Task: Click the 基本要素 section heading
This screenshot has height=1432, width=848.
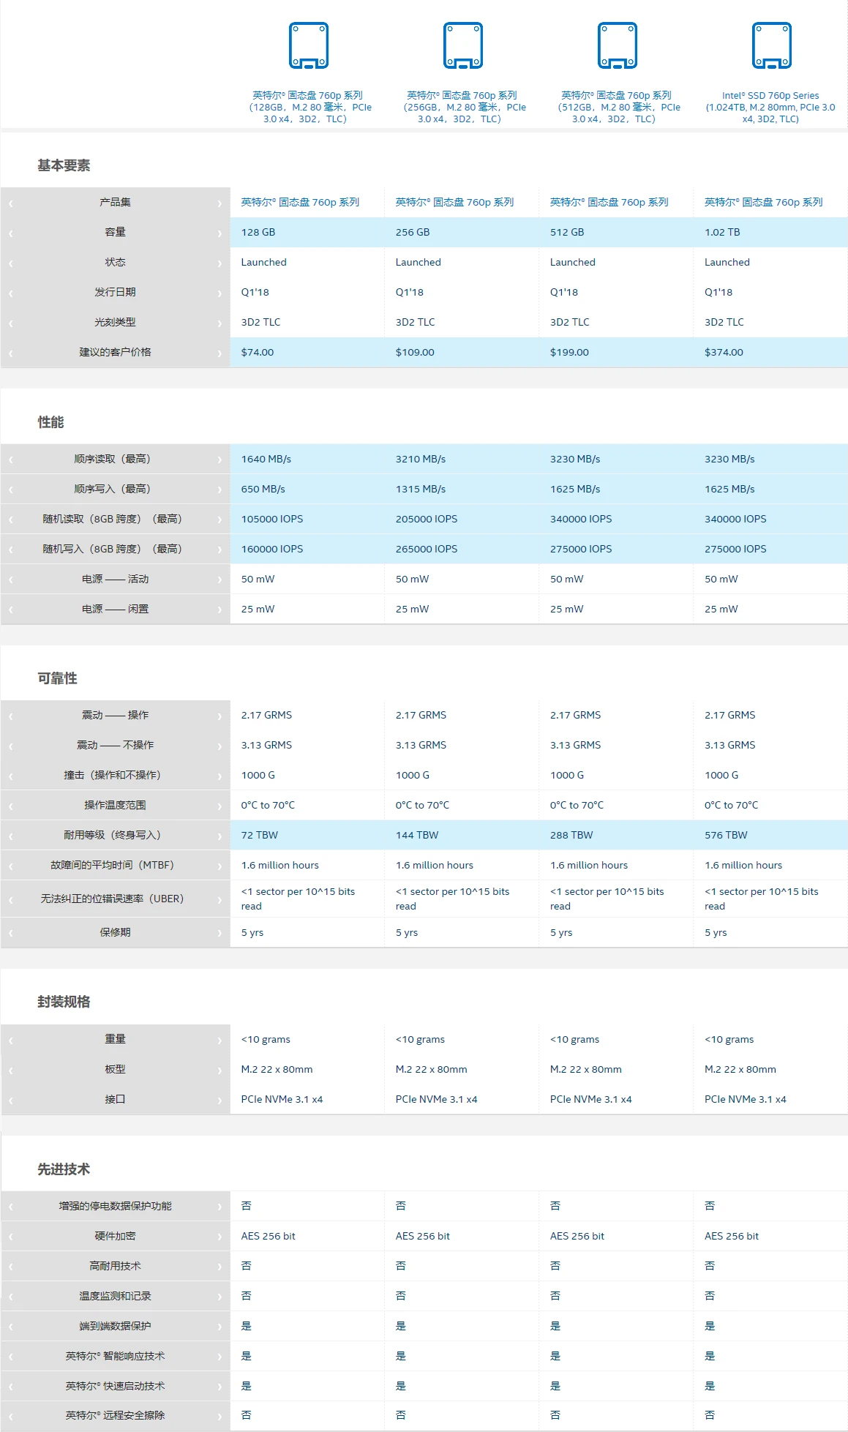Action: click(x=64, y=165)
